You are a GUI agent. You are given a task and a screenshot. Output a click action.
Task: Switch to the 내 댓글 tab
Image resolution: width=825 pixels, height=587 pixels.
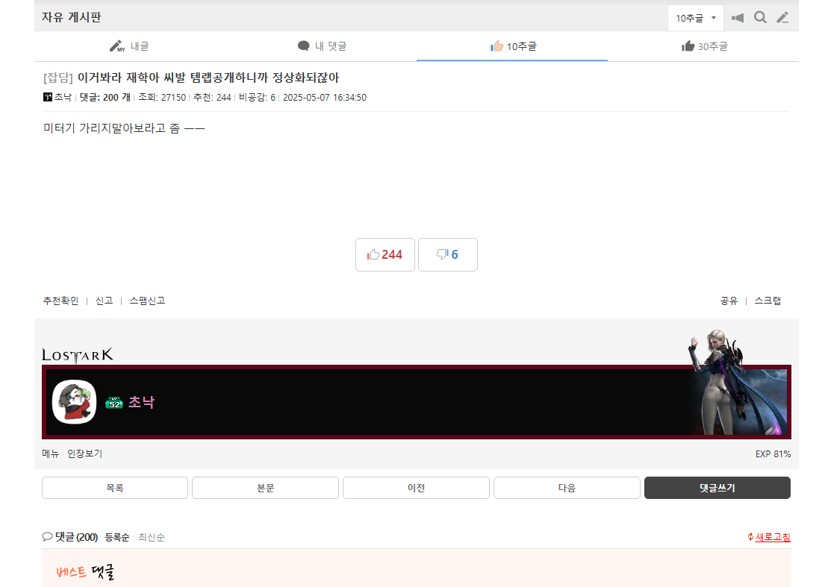click(322, 46)
